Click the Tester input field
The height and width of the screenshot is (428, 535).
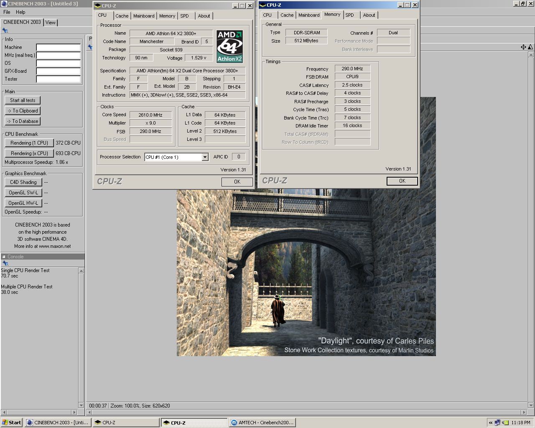point(58,79)
